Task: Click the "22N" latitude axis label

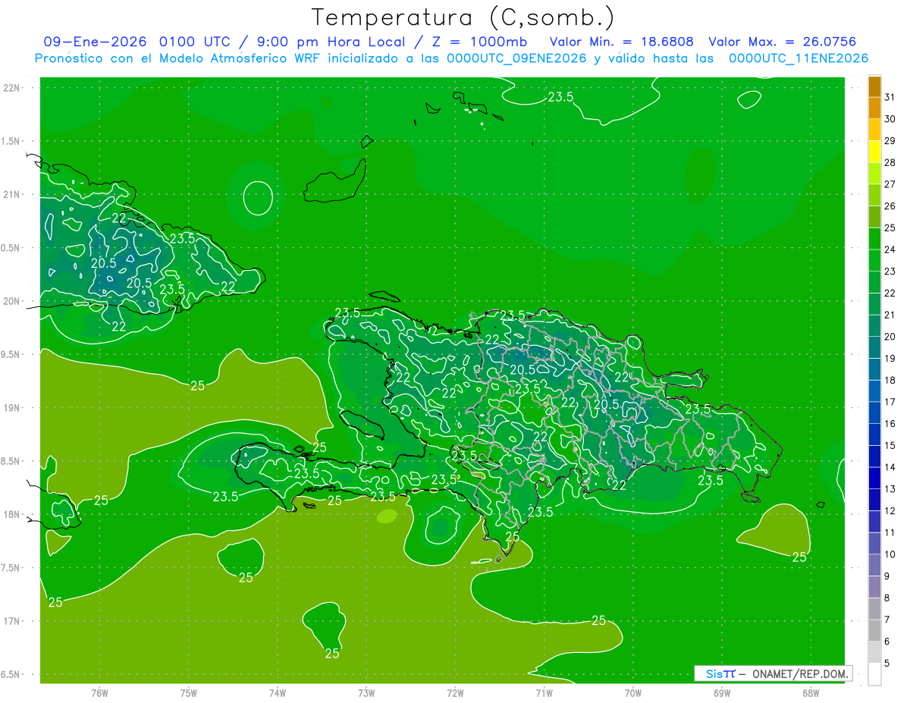Action: click(x=11, y=88)
